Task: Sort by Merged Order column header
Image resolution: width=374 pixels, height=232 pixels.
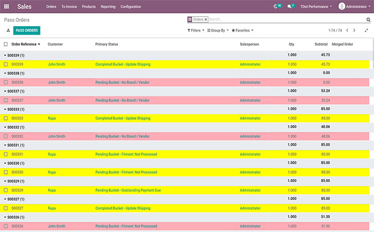Action: 342,44
